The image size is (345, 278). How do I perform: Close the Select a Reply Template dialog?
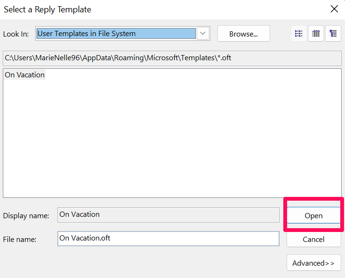tap(334, 9)
